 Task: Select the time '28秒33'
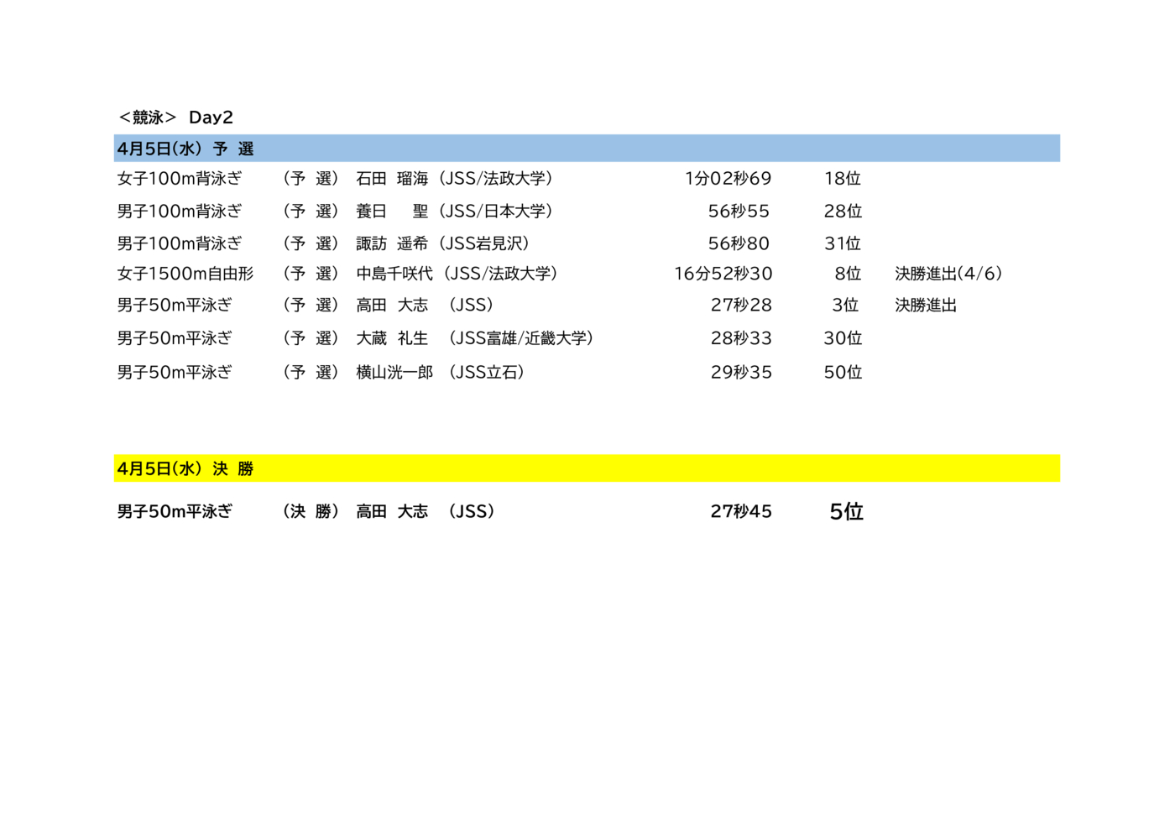pos(741,338)
